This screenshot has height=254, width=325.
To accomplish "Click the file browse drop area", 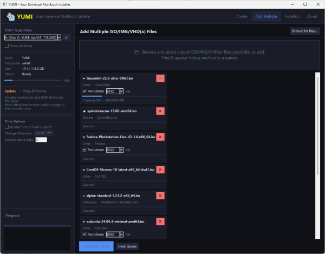I will coord(199,55).
